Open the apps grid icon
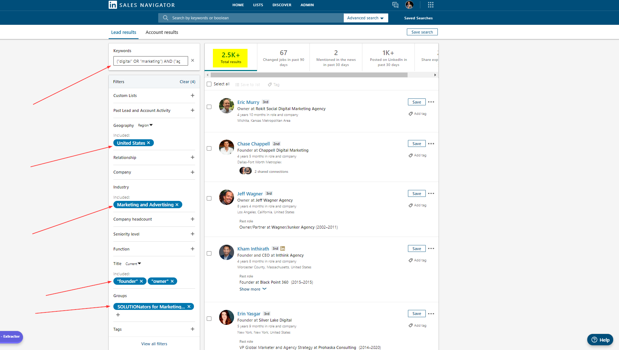The width and height of the screenshot is (619, 350). pos(431,5)
